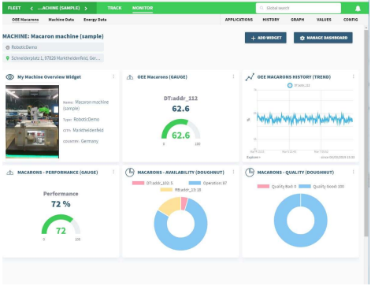Toggle the DT:addr_112 series legend marker in trend
This screenshot has height=286, width=371.
point(290,86)
